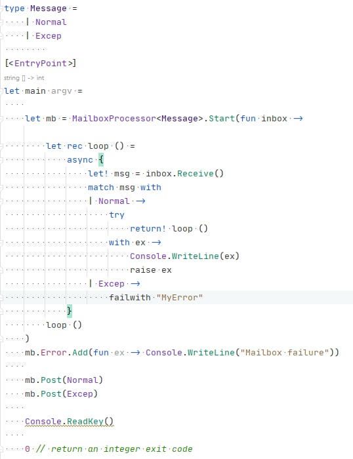Screen dimensions: 353x459
Task: Click the 'rec' keyword
Action: [x=75, y=146]
